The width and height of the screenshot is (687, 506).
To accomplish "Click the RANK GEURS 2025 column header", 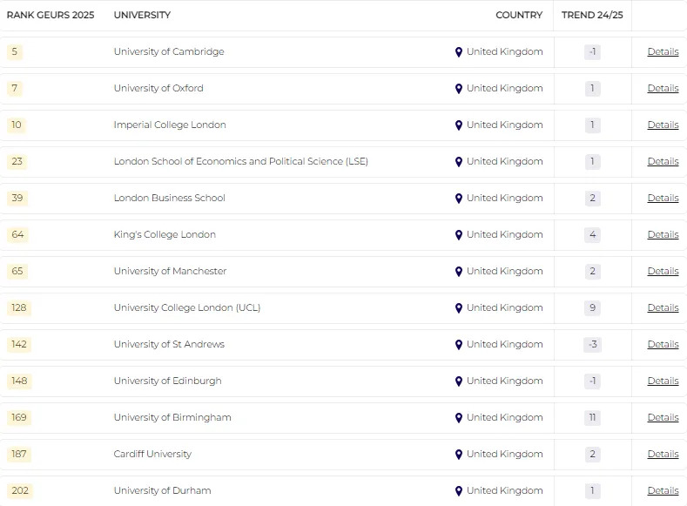I will tap(51, 15).
